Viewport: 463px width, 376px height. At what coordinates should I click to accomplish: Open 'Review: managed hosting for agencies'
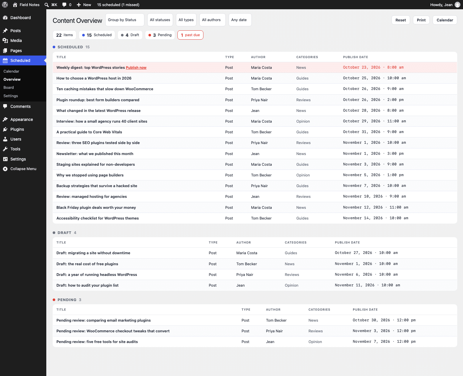click(x=91, y=197)
